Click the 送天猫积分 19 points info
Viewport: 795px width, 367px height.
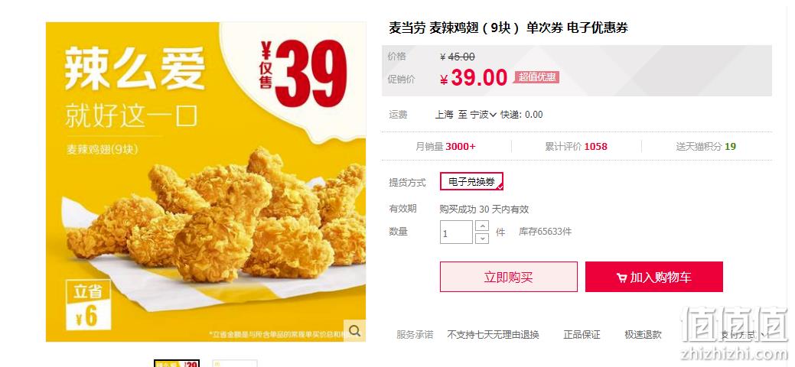point(705,147)
